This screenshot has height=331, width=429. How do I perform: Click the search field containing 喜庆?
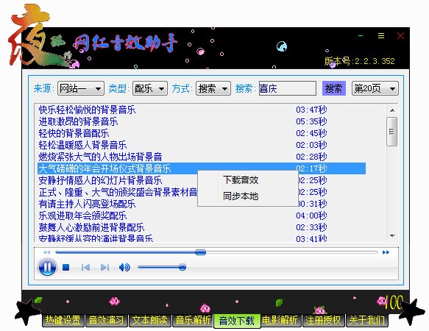pos(288,88)
